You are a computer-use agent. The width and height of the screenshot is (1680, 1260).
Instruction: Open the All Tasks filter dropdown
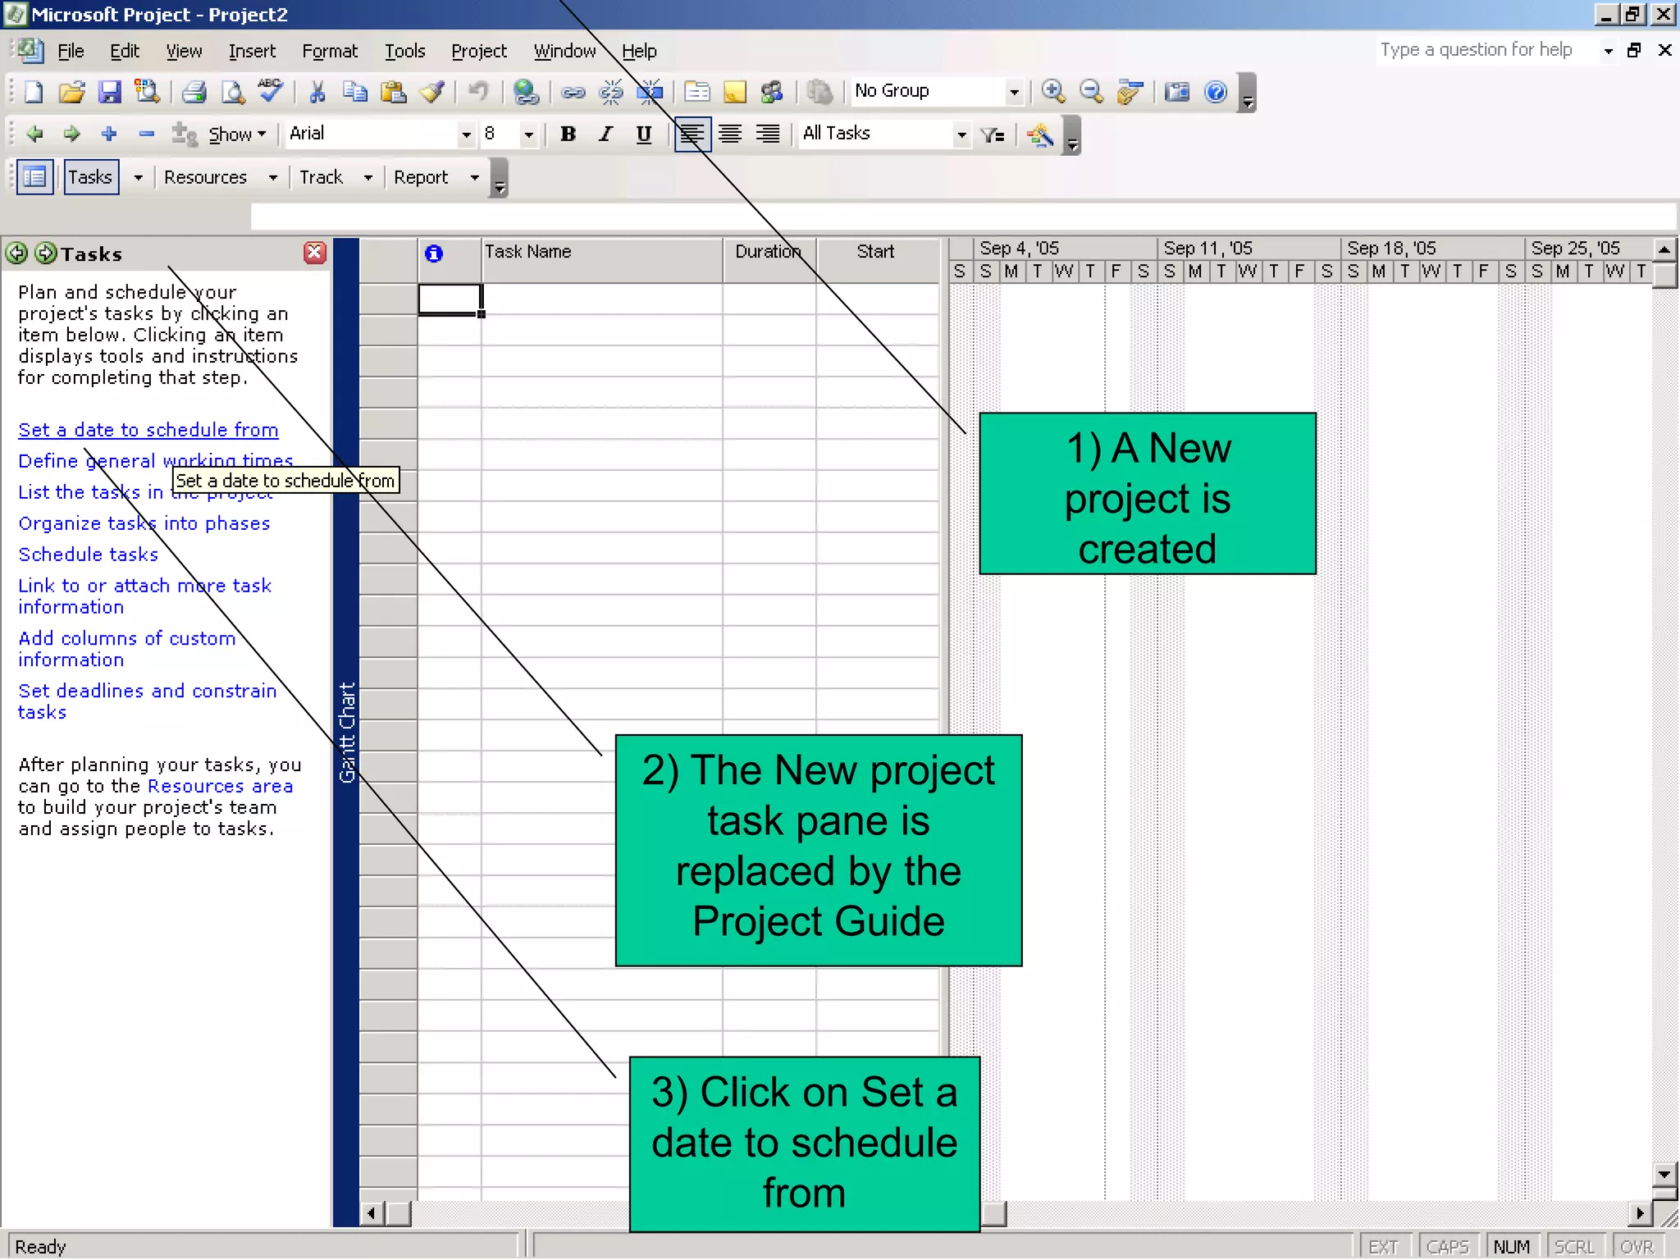tap(961, 134)
